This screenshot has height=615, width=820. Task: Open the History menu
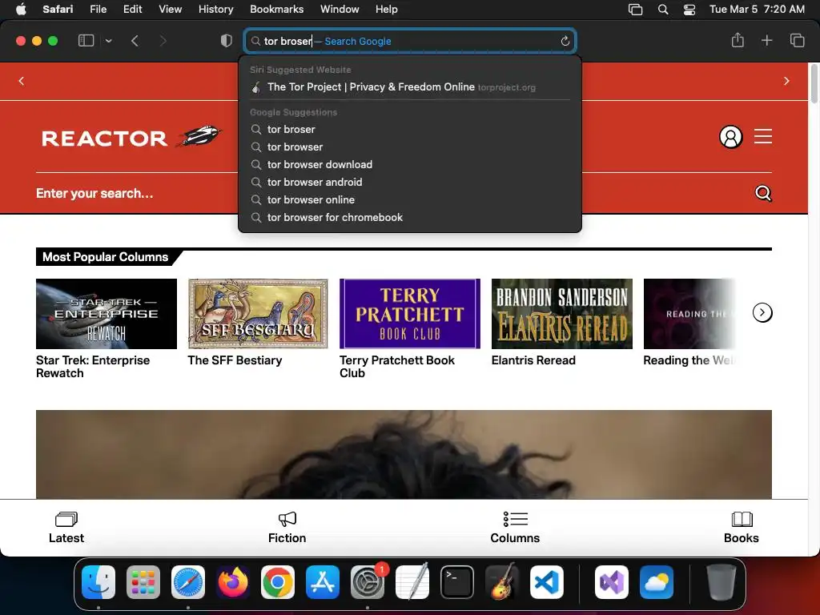pos(215,9)
